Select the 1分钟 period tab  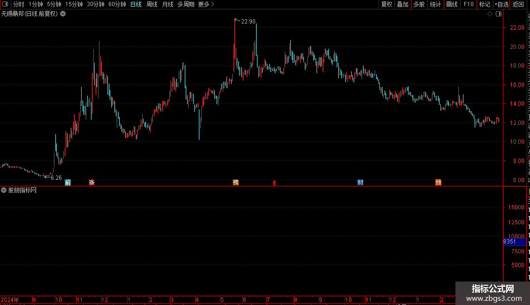coord(36,4)
